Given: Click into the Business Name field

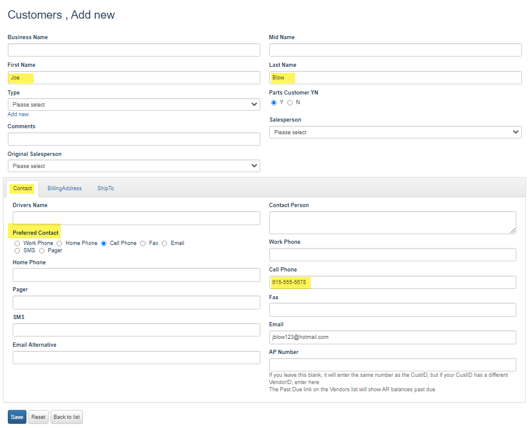Looking at the screenshot, I should pos(134,50).
